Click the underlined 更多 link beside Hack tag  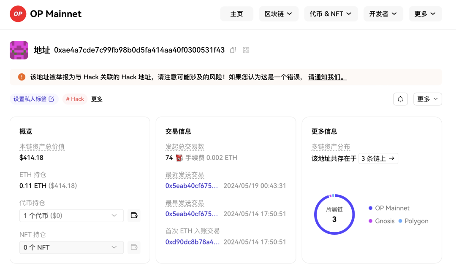coord(97,99)
